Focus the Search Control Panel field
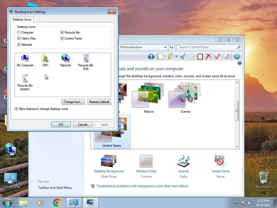This screenshot has width=277, height=208. 209,47
